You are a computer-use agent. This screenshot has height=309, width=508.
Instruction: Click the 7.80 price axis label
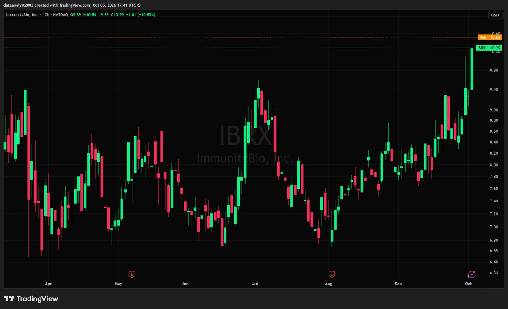(494, 177)
